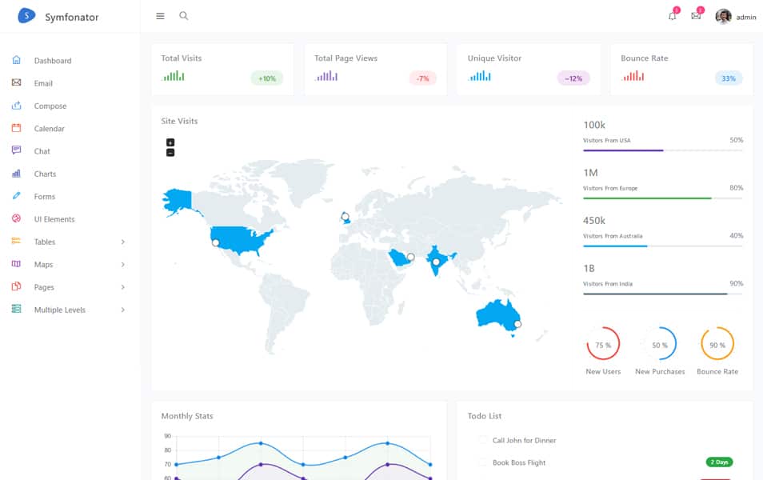
Task: Open the Dashboard menu item
Action: point(53,61)
